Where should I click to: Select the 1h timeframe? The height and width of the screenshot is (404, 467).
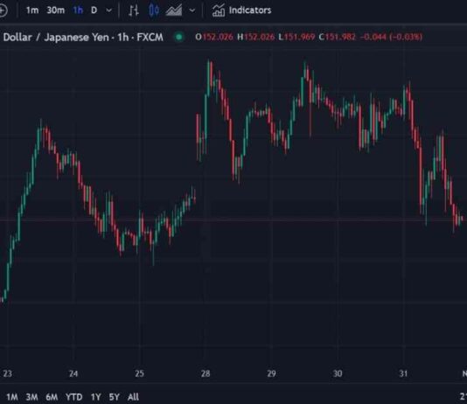pos(78,10)
